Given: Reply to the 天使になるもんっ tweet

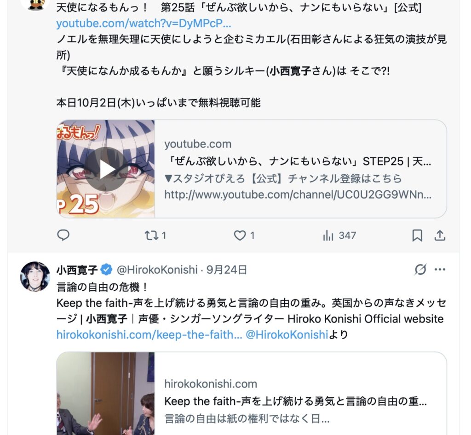Looking at the screenshot, I should click(63, 235).
